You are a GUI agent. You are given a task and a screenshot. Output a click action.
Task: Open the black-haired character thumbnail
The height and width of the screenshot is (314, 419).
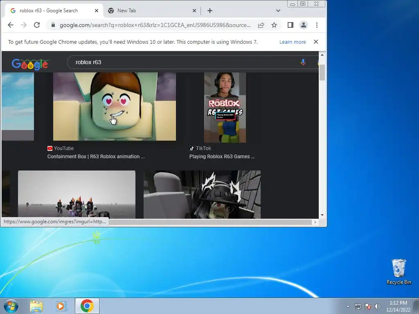202,194
